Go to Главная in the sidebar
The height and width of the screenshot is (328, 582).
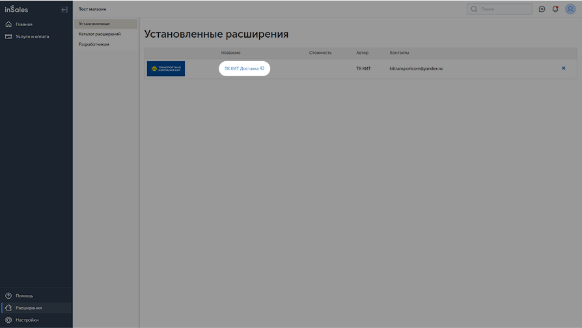(x=23, y=24)
